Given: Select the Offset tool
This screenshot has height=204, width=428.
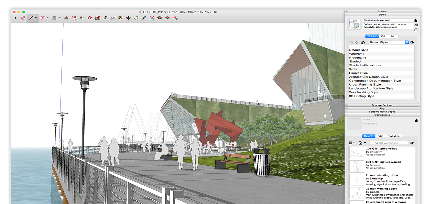Looking at the screenshot, I should 74,18.
